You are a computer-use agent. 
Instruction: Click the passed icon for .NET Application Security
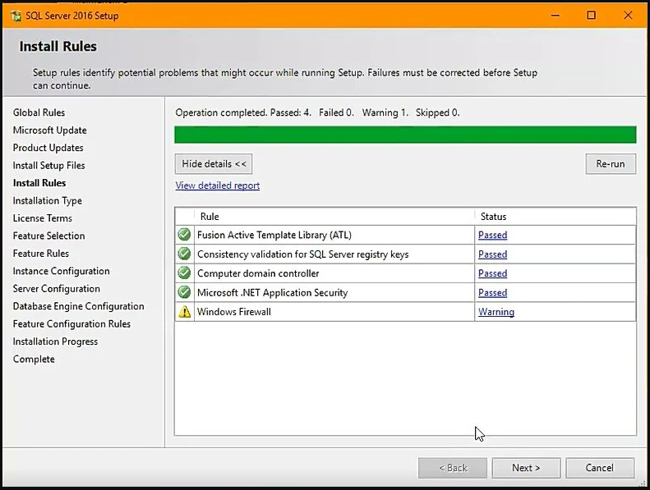184,293
